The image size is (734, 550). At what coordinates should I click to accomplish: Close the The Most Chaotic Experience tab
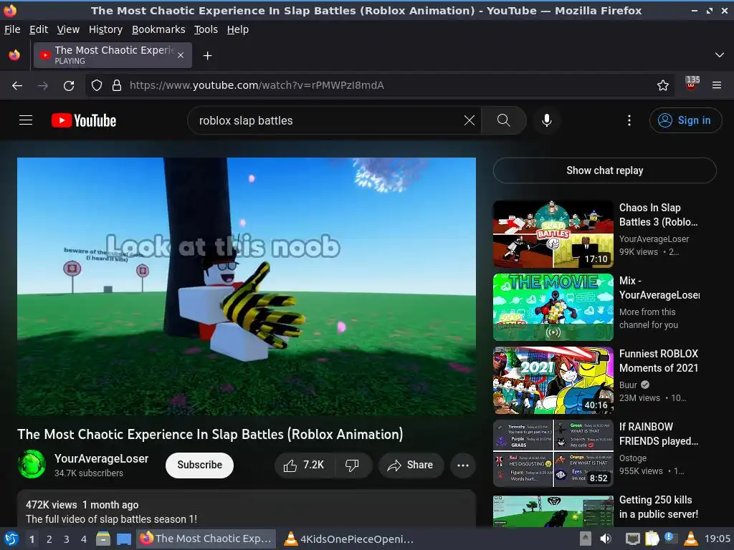coord(181,55)
